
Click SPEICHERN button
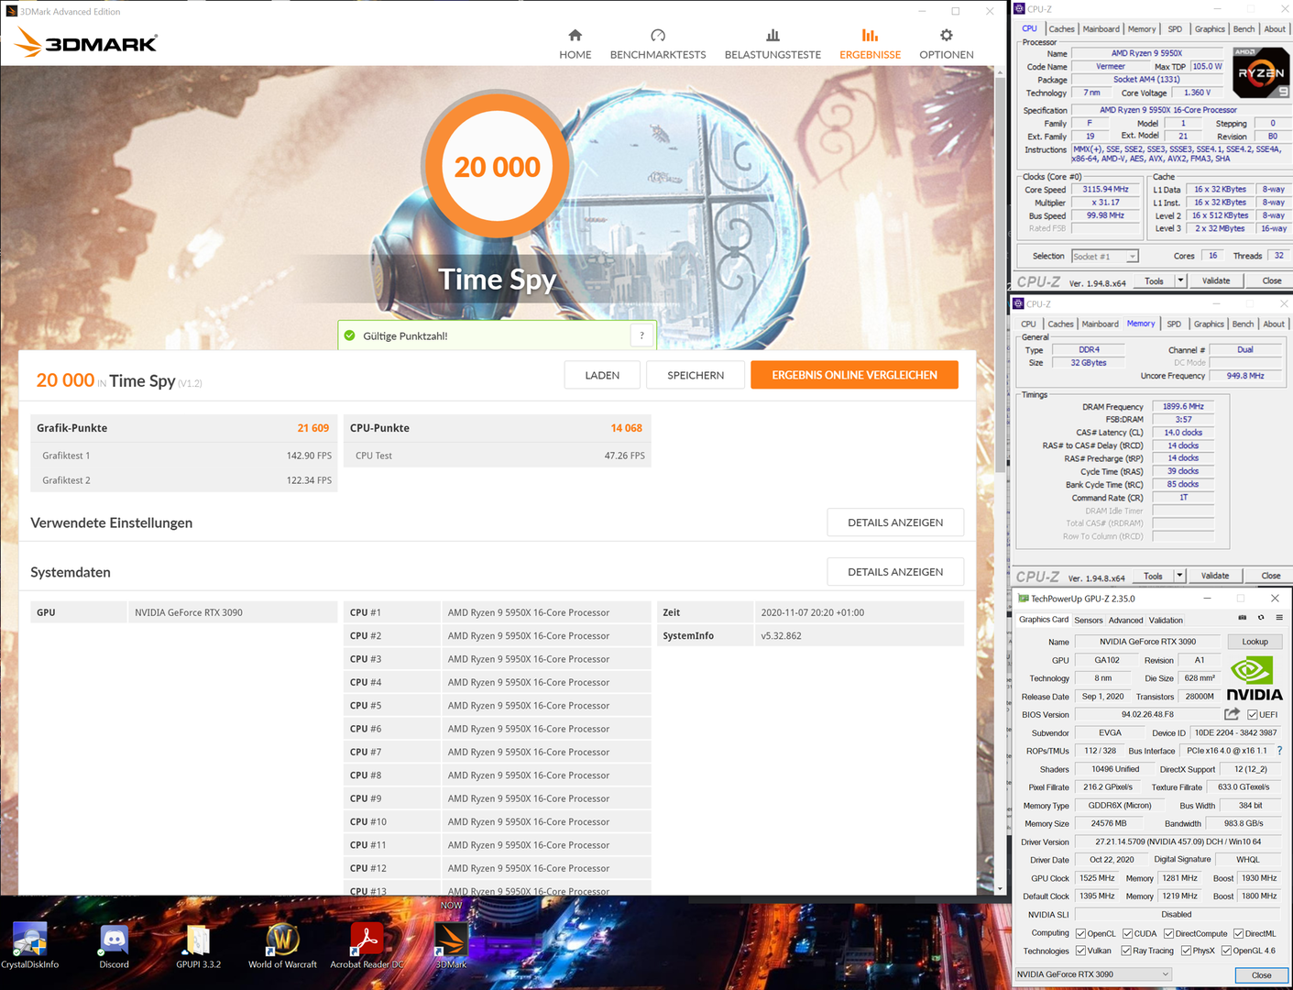pos(696,375)
